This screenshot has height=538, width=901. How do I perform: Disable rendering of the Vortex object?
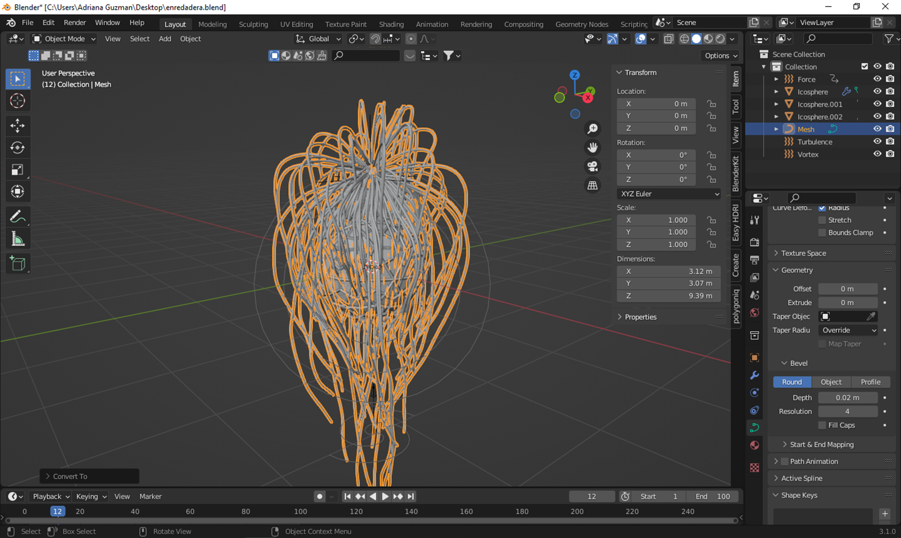coord(890,154)
